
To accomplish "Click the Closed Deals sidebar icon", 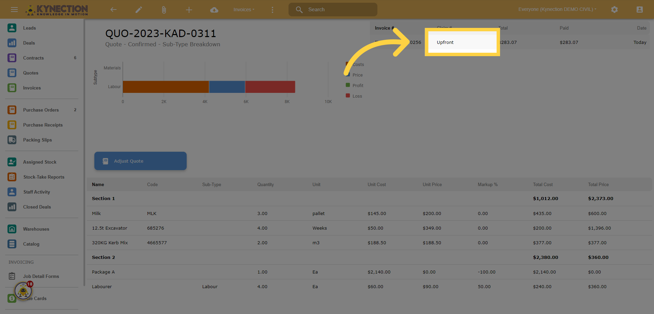I will pos(12,207).
